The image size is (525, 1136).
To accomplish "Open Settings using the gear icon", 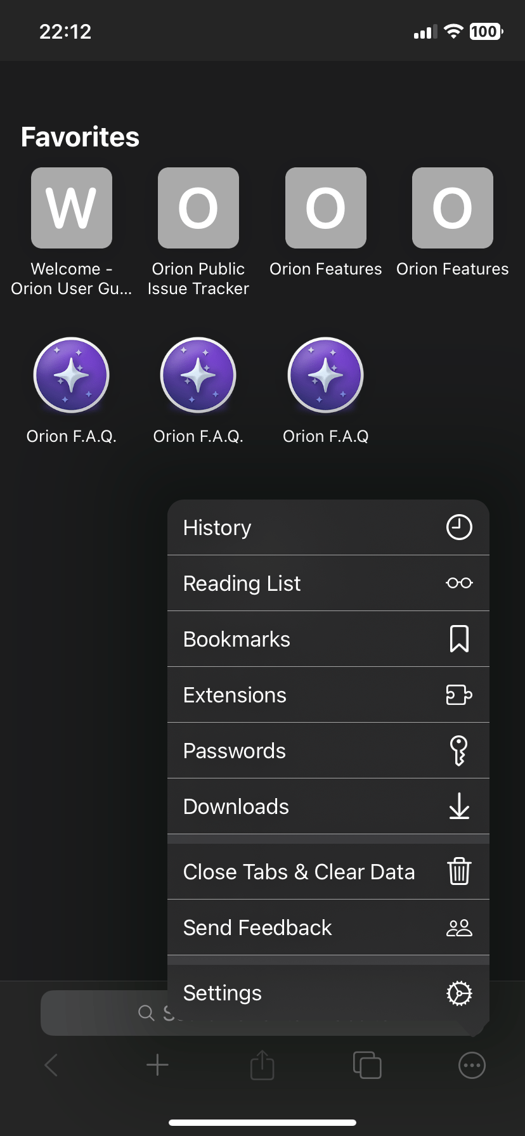I will coord(460,993).
